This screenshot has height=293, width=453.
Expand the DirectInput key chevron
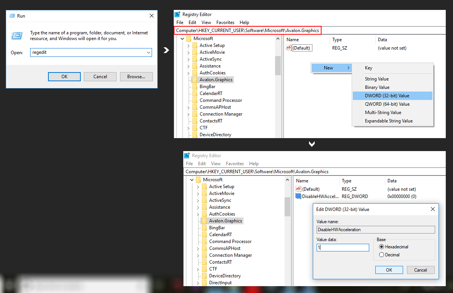198,283
